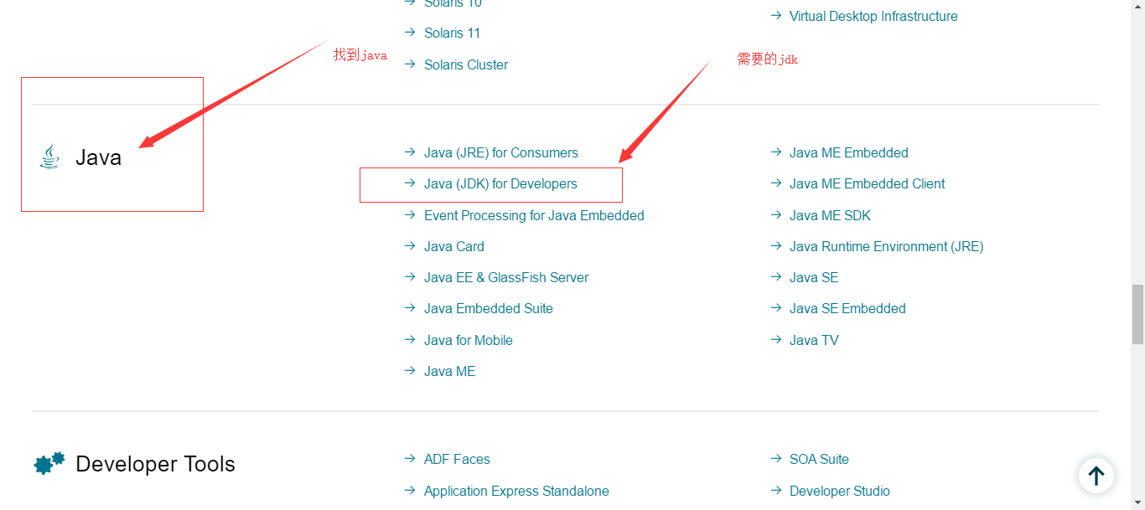
Task: Click the arrow icon beside Virtual Desktop Infrastructure
Action: pyautogui.click(x=775, y=16)
